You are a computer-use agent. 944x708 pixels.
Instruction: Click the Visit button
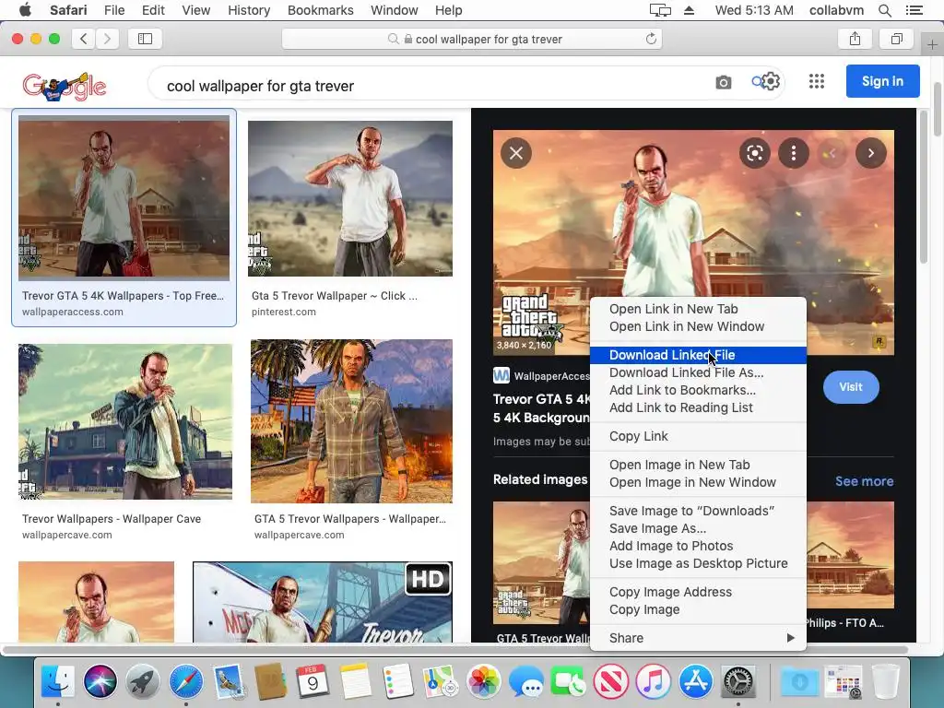pos(851,387)
